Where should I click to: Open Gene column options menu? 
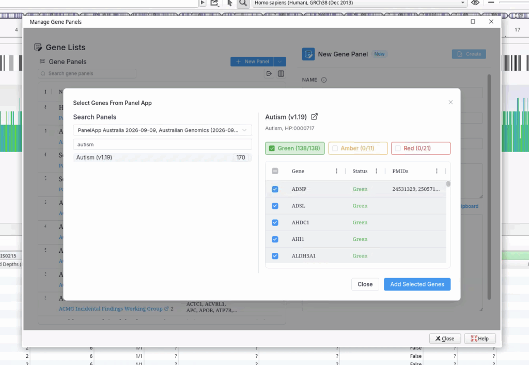click(336, 171)
